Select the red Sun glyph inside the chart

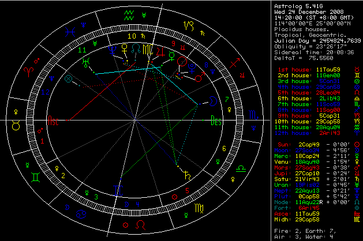[183, 61]
